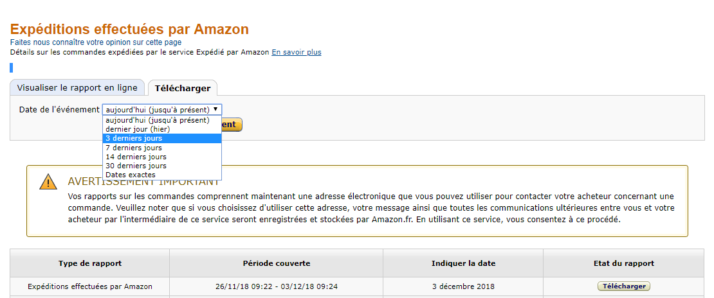This screenshot has height=298, width=714.
Task: Click the "Type de rapport" column header
Action: (x=90, y=263)
